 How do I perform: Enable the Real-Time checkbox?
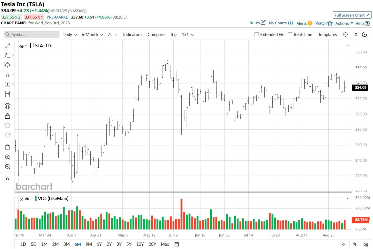click(x=290, y=34)
